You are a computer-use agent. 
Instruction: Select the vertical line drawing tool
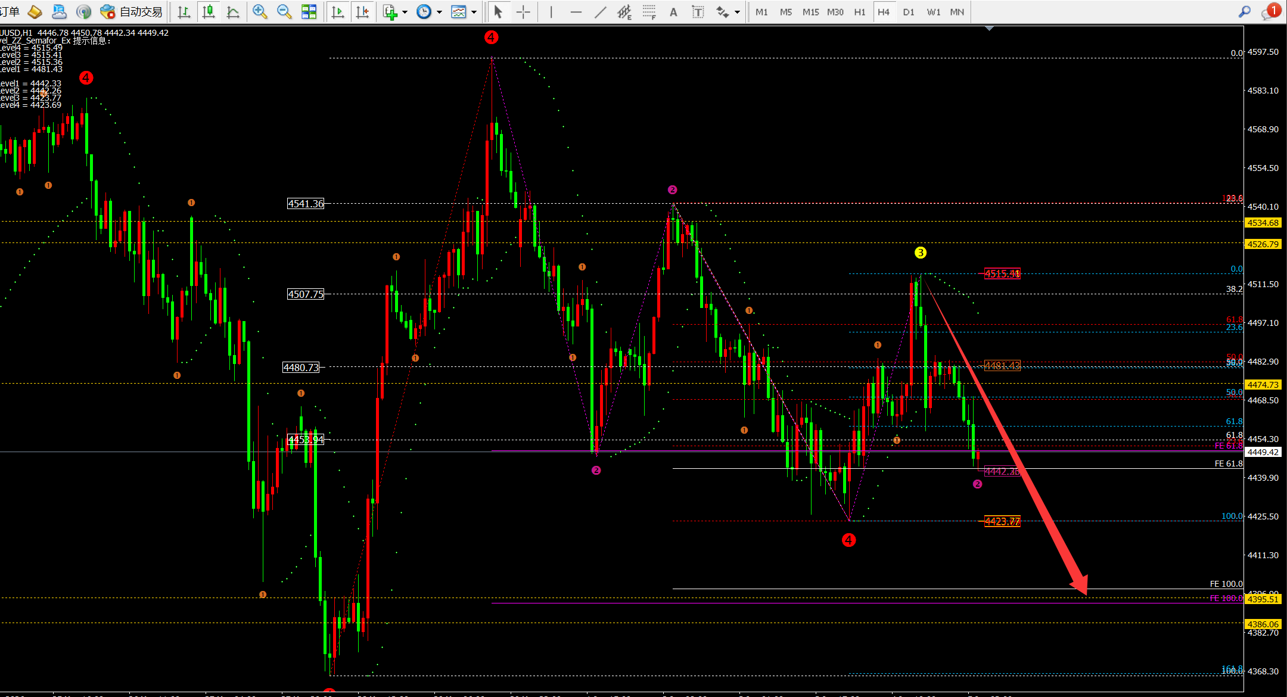coord(551,12)
